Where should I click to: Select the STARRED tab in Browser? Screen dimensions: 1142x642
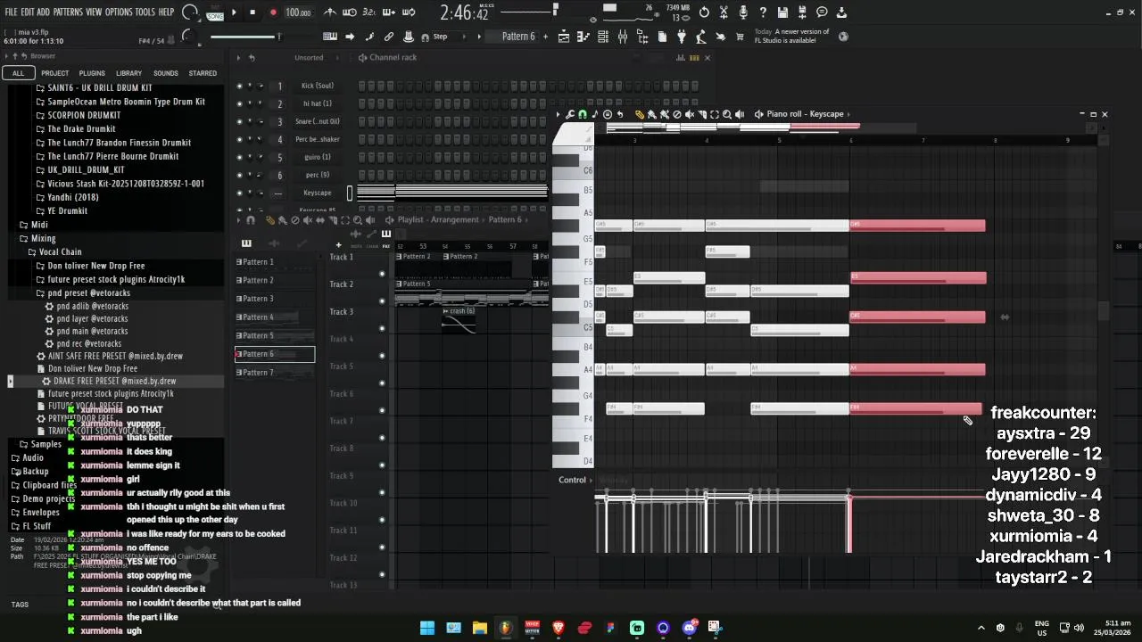click(203, 73)
